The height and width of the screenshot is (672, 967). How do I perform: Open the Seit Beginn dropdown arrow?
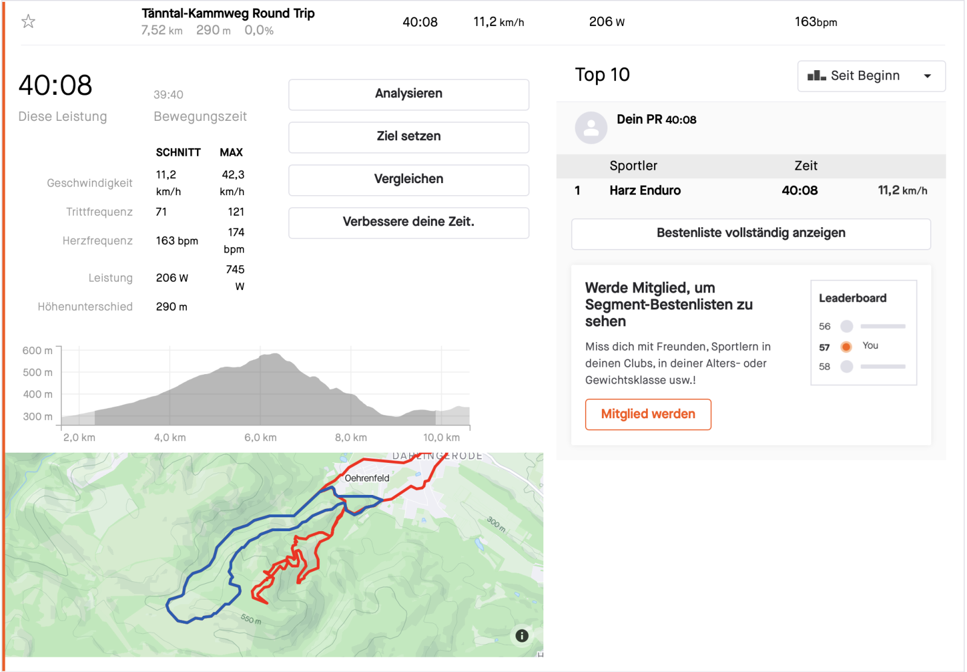(x=927, y=76)
